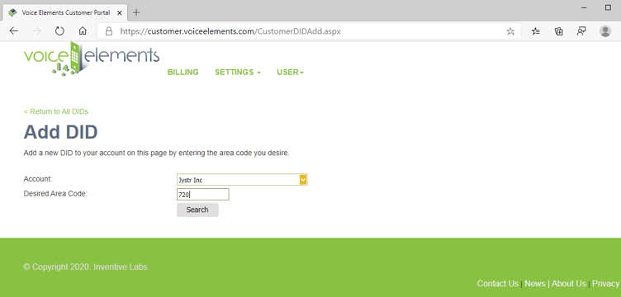Screen dimensions: 621x297
Task: Open the favorites list icon
Action: 535,31
